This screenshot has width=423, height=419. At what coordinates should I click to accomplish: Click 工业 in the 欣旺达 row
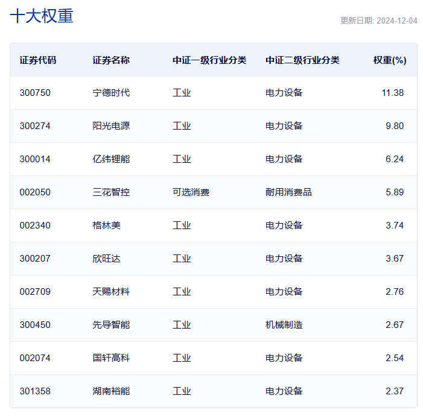coord(182,259)
